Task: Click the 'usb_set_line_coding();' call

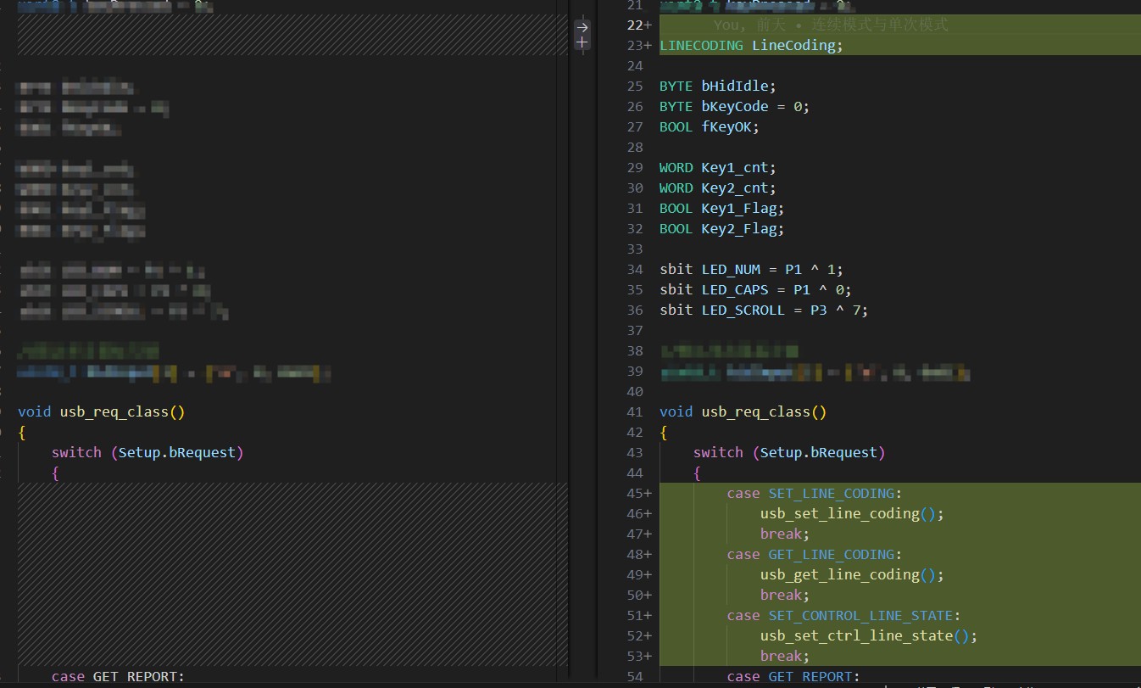Action: click(852, 514)
